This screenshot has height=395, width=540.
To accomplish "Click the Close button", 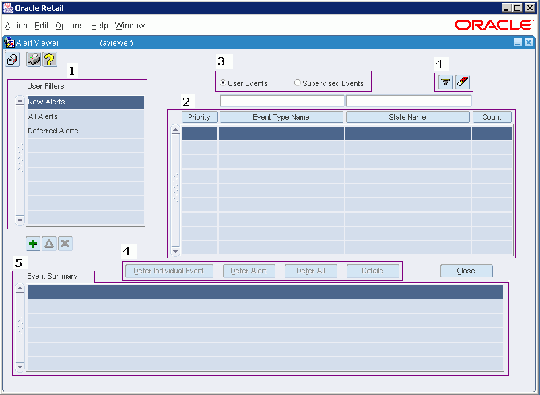I will point(467,271).
